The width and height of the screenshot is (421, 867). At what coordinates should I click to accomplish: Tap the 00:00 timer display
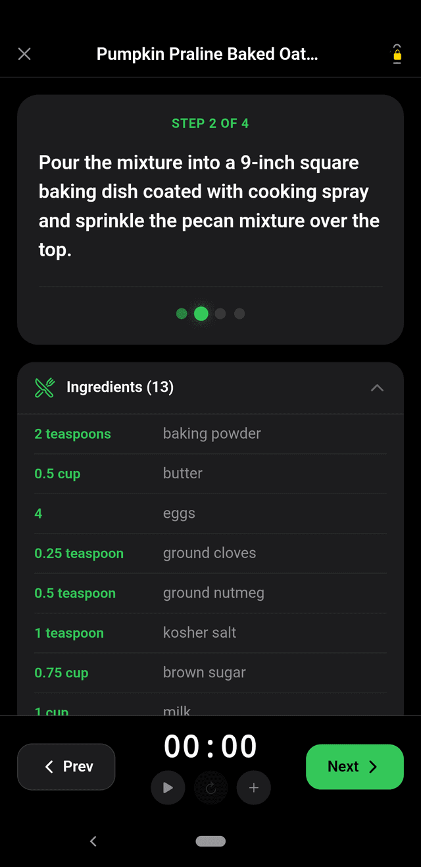210,745
